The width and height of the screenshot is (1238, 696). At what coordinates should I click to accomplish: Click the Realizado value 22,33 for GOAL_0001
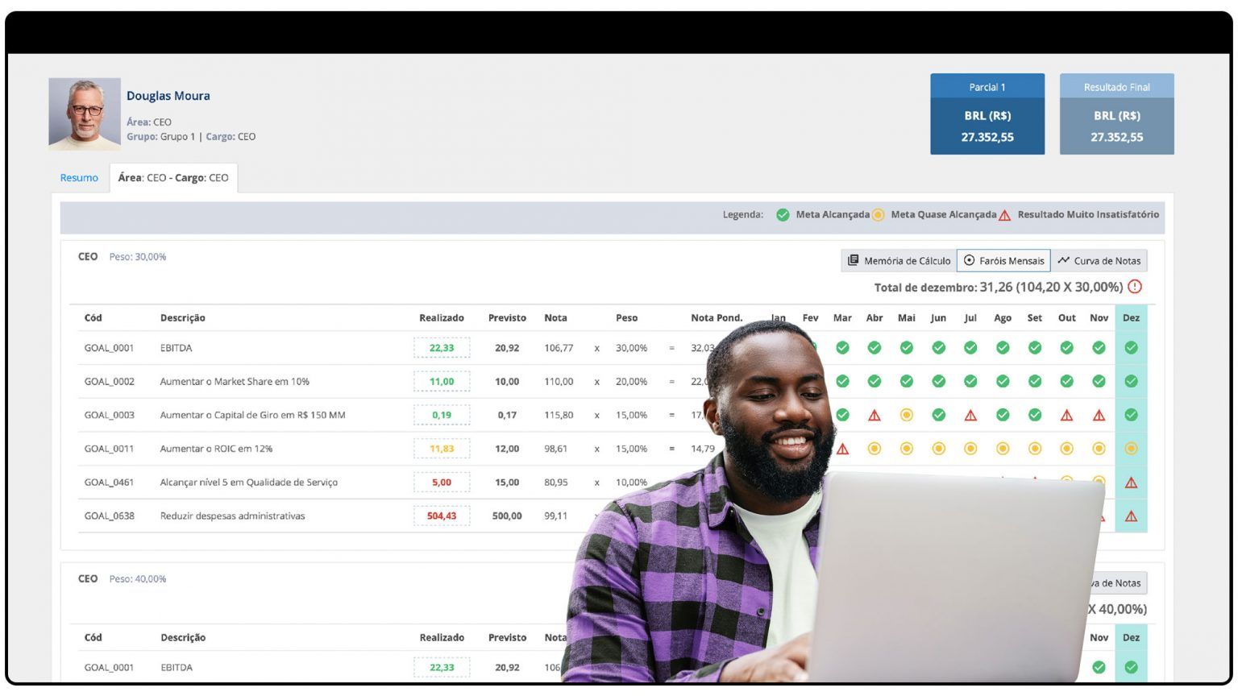(x=442, y=347)
